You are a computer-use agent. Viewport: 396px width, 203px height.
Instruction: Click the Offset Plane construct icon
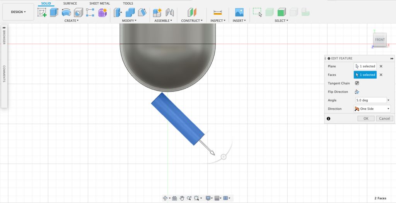click(192, 12)
